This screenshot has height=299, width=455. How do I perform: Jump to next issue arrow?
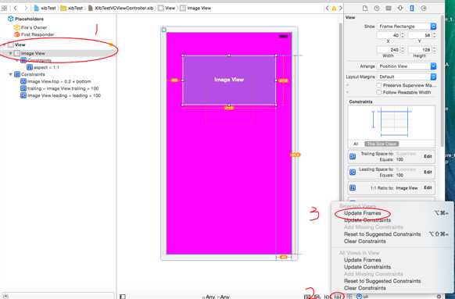click(341, 8)
